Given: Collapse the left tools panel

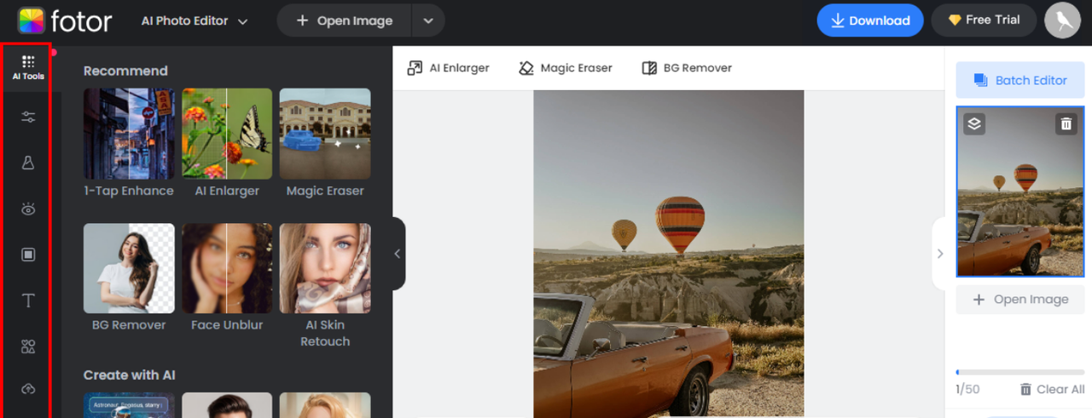Looking at the screenshot, I should tap(398, 254).
